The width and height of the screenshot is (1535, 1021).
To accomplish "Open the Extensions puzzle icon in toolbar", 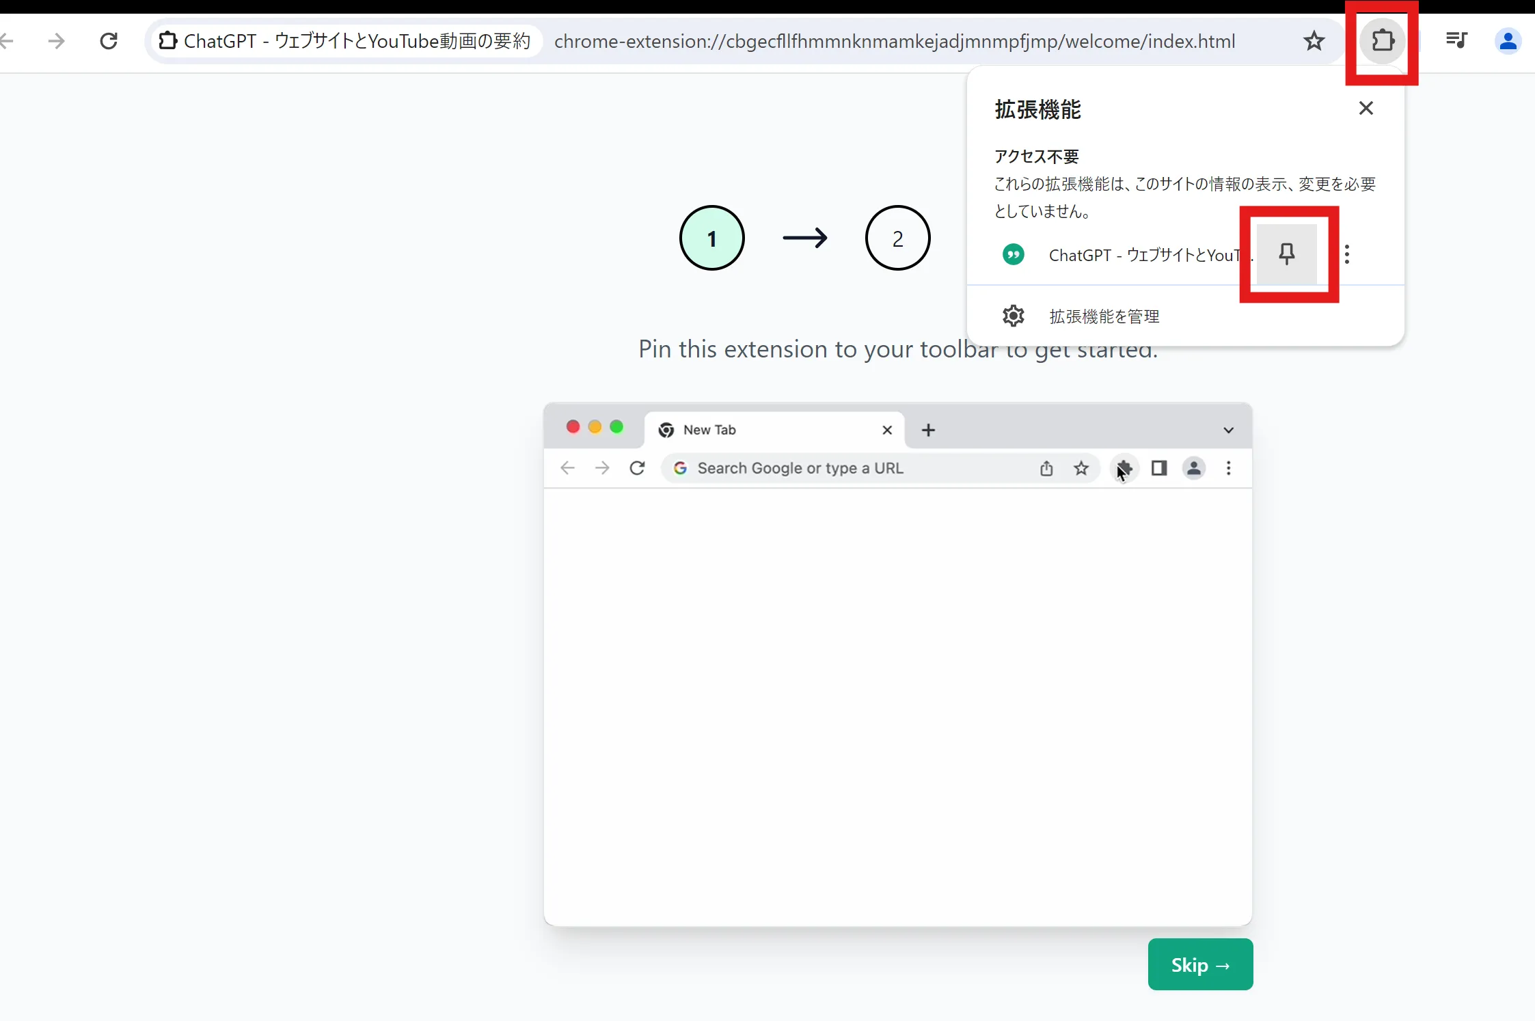I will (1382, 41).
